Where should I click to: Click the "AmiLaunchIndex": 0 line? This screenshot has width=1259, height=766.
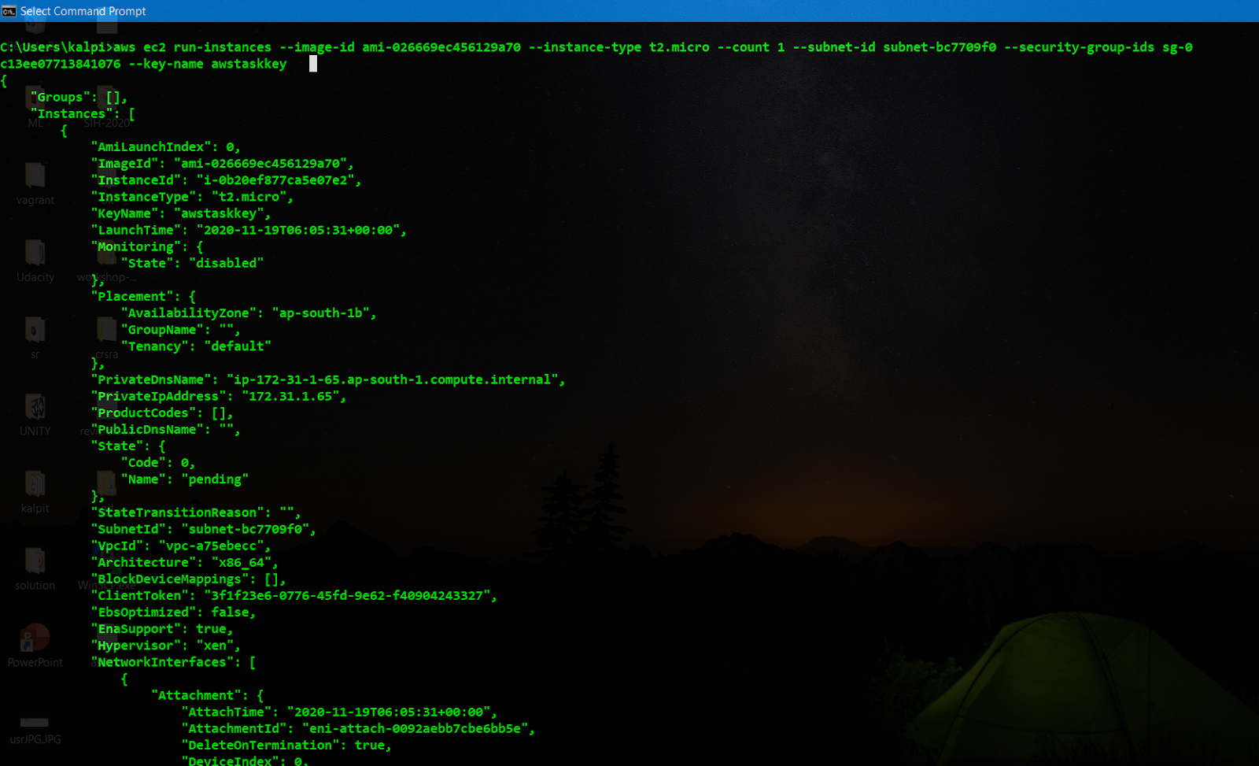pyautogui.click(x=165, y=146)
